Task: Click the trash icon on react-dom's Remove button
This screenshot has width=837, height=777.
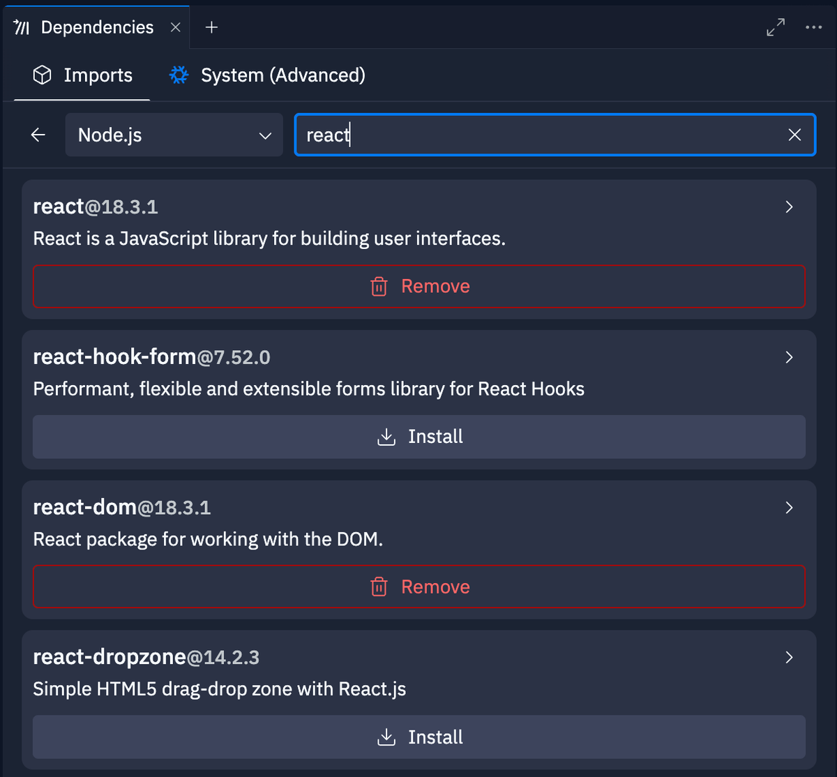Action: 379,587
